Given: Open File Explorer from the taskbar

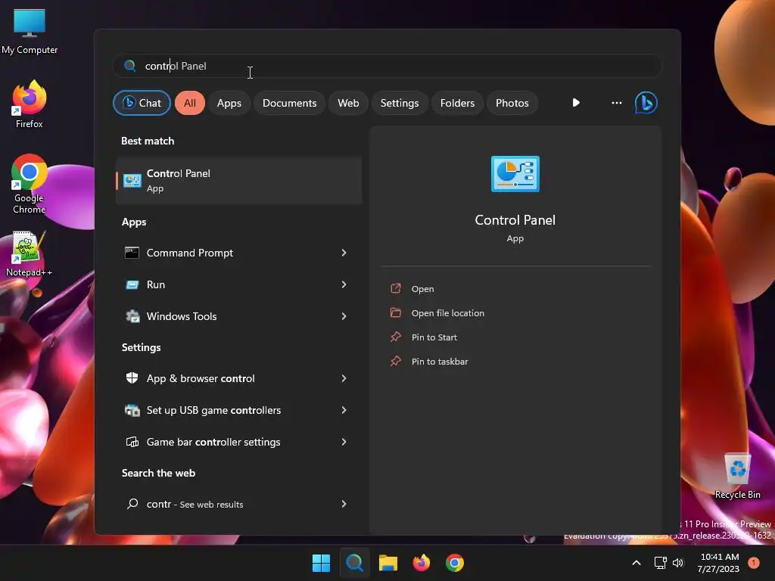Looking at the screenshot, I should pyautogui.click(x=388, y=563).
